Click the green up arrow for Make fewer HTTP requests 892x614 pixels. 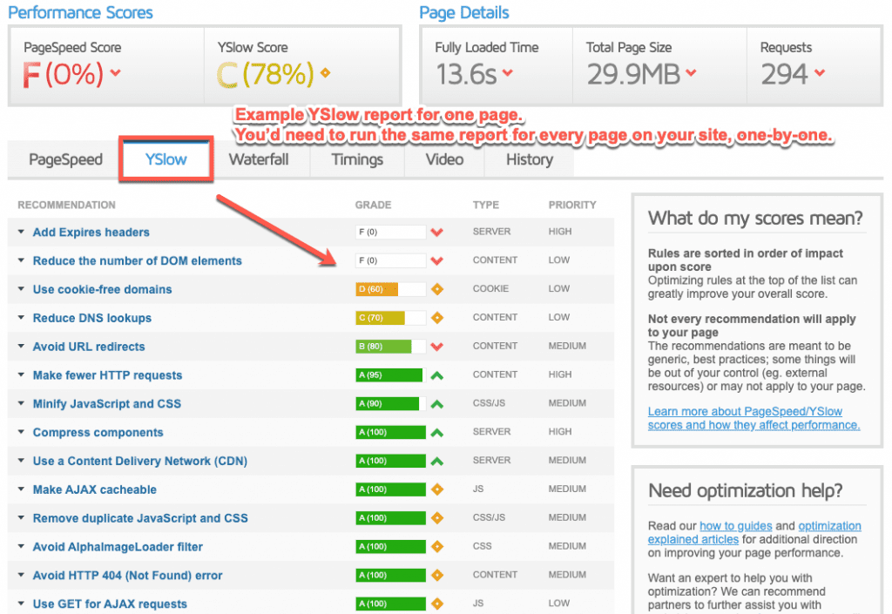(x=437, y=375)
